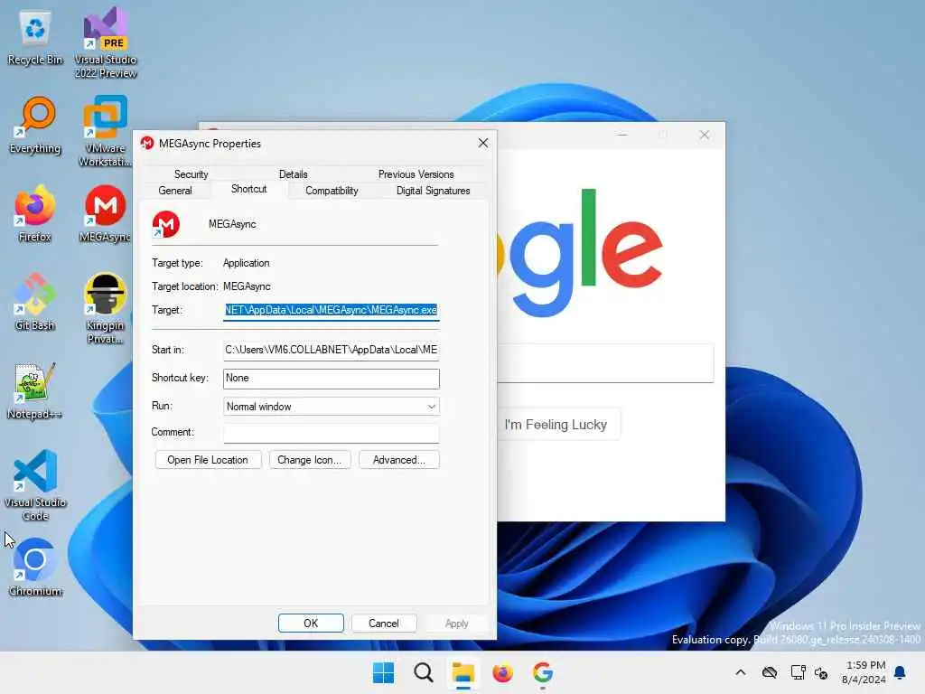Click I'm Feeling Lucky in Google window
Screen dimensions: 925x694
click(x=556, y=425)
